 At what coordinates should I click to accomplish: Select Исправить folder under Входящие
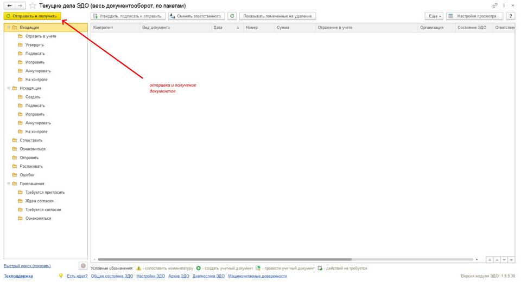(35, 62)
